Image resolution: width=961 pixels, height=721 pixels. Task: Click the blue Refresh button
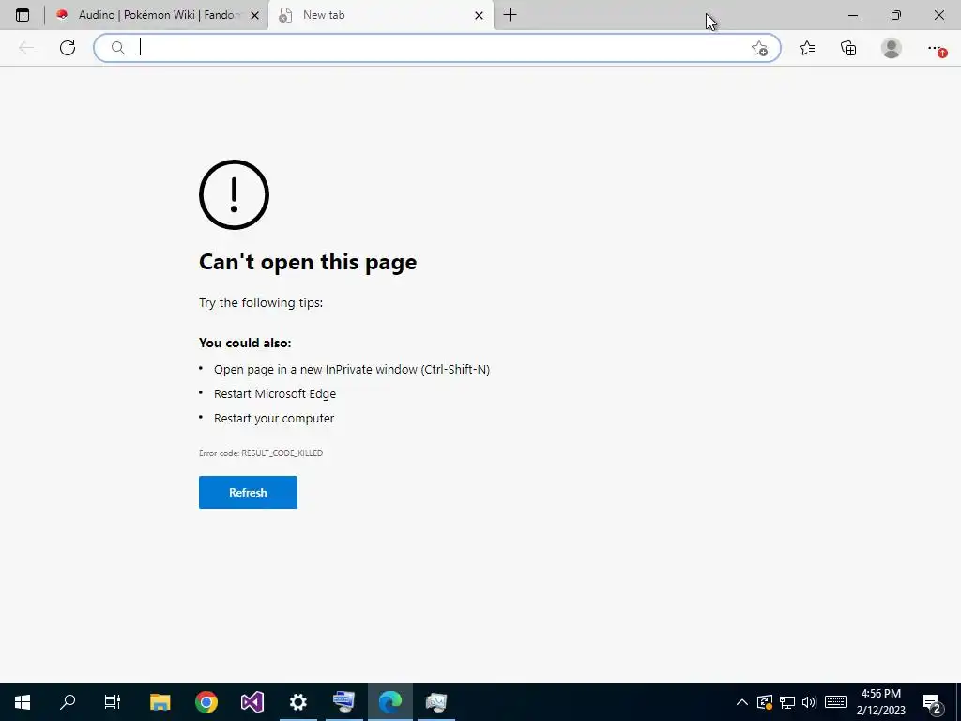pyautogui.click(x=248, y=492)
